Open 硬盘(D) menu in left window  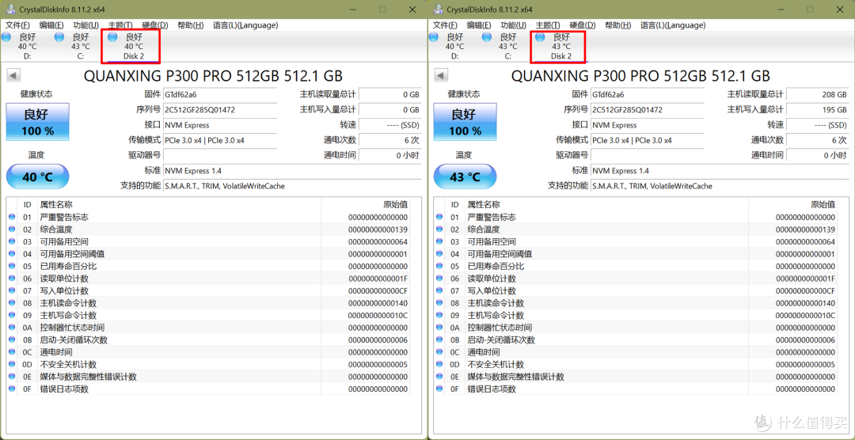(x=155, y=25)
